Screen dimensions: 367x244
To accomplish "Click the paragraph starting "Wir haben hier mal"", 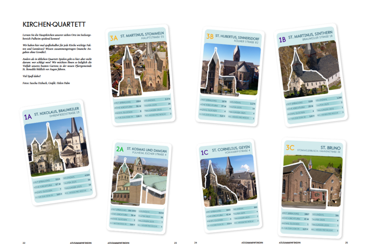I will 57,48.
